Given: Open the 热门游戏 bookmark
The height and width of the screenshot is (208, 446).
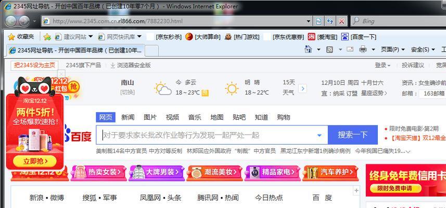Looking at the screenshot, I should click(x=242, y=37).
